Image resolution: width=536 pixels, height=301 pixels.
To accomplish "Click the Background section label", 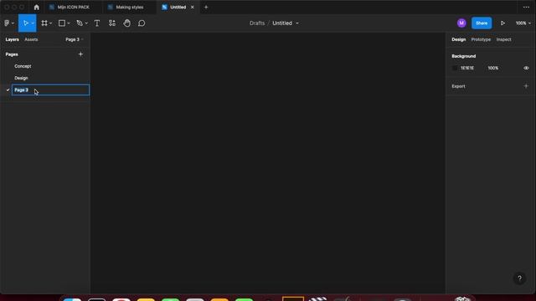I will 463,56.
